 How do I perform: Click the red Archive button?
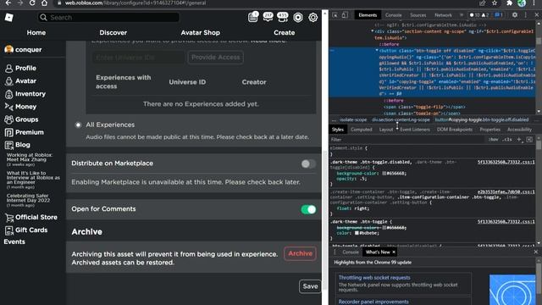point(300,253)
